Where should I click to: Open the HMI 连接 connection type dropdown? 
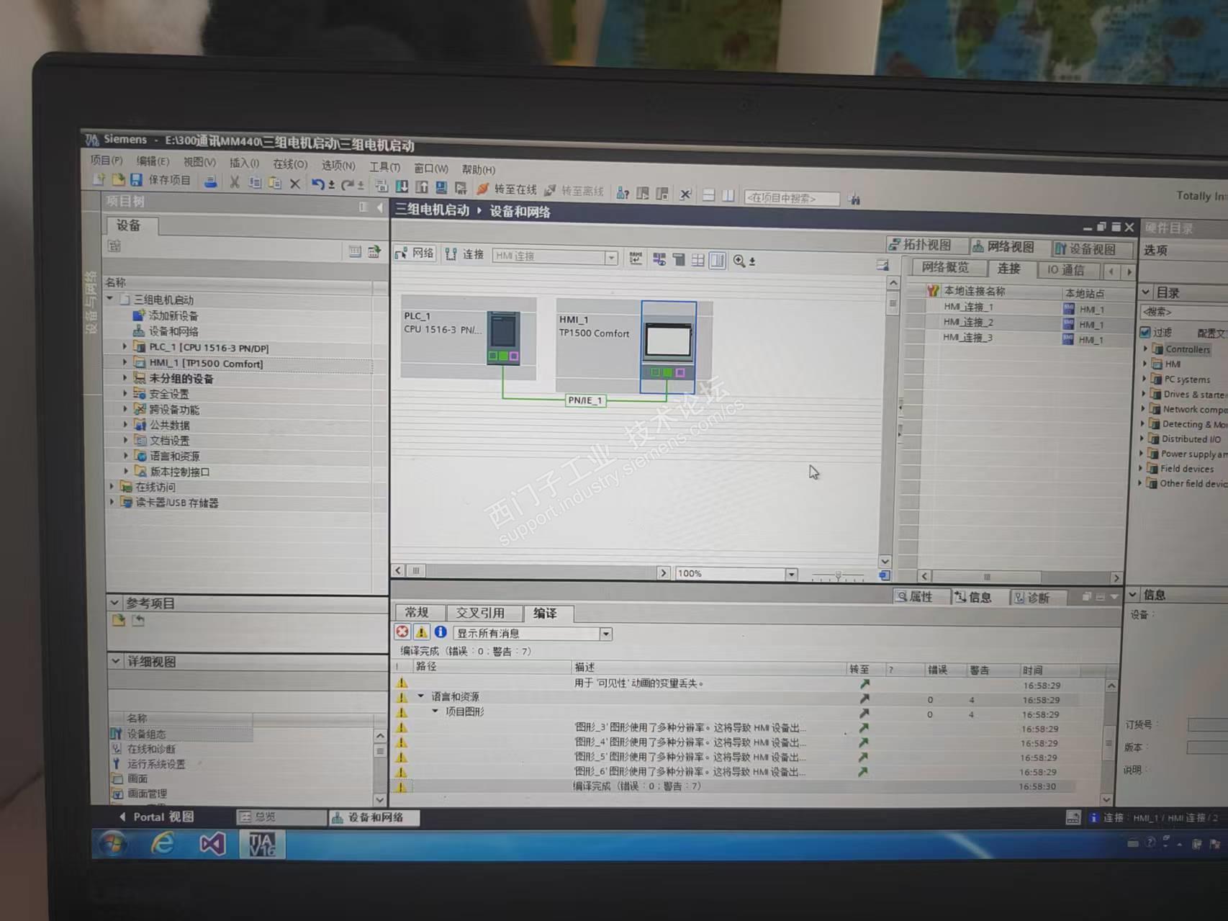(x=611, y=257)
